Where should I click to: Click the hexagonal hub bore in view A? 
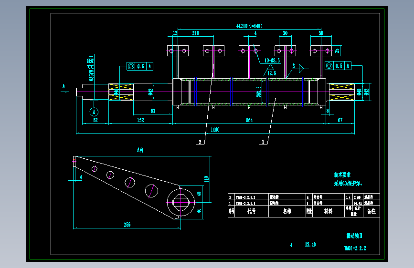pos(181,202)
